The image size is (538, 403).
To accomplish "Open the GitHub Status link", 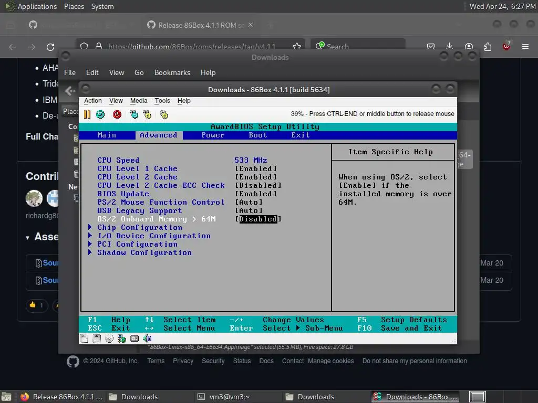I will click(242, 361).
